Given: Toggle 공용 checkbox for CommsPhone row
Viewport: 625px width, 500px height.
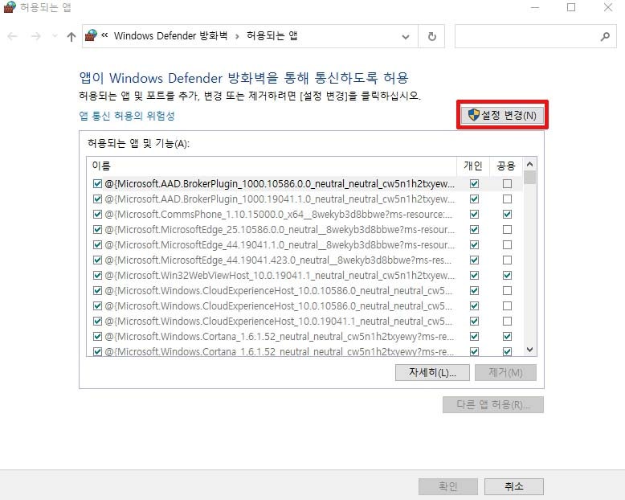Looking at the screenshot, I should (507, 215).
